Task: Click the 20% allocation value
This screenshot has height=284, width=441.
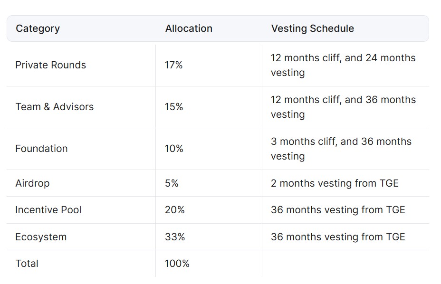Action: (174, 210)
